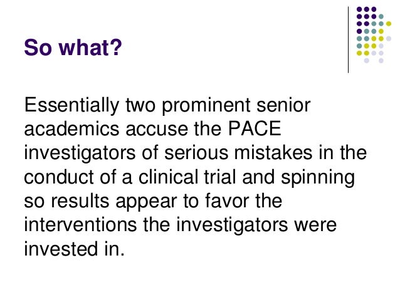This screenshot has width=400, height=300.
Task: Click the rightmost yellow dot in the pattern
Action: point(389,24)
